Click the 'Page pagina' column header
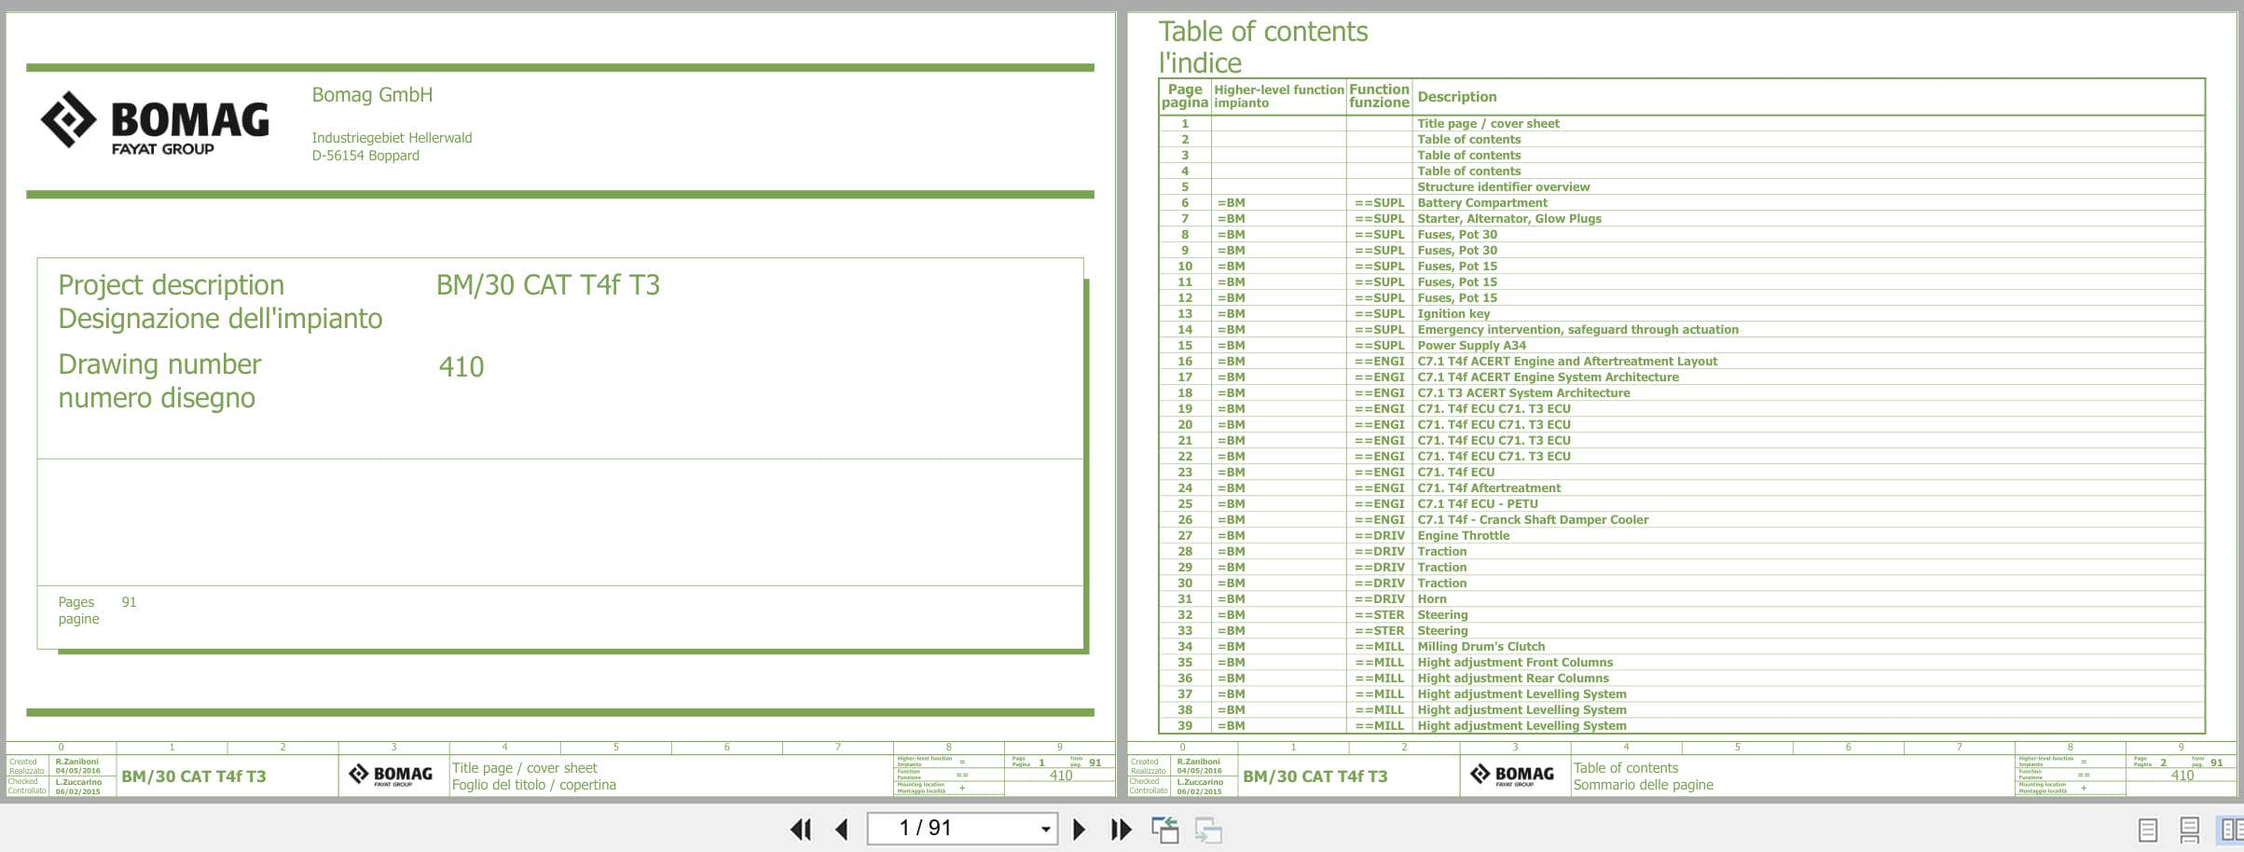 click(x=1185, y=96)
